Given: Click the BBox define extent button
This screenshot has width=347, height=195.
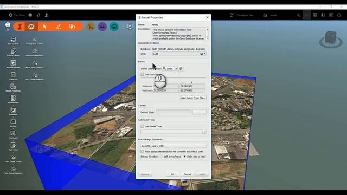Looking at the screenshot, I should pyautogui.click(x=168, y=69).
